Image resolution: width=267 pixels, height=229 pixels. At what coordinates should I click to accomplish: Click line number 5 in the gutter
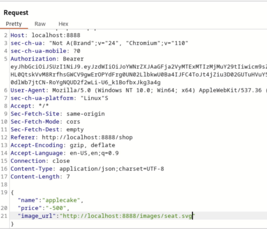click(5, 59)
